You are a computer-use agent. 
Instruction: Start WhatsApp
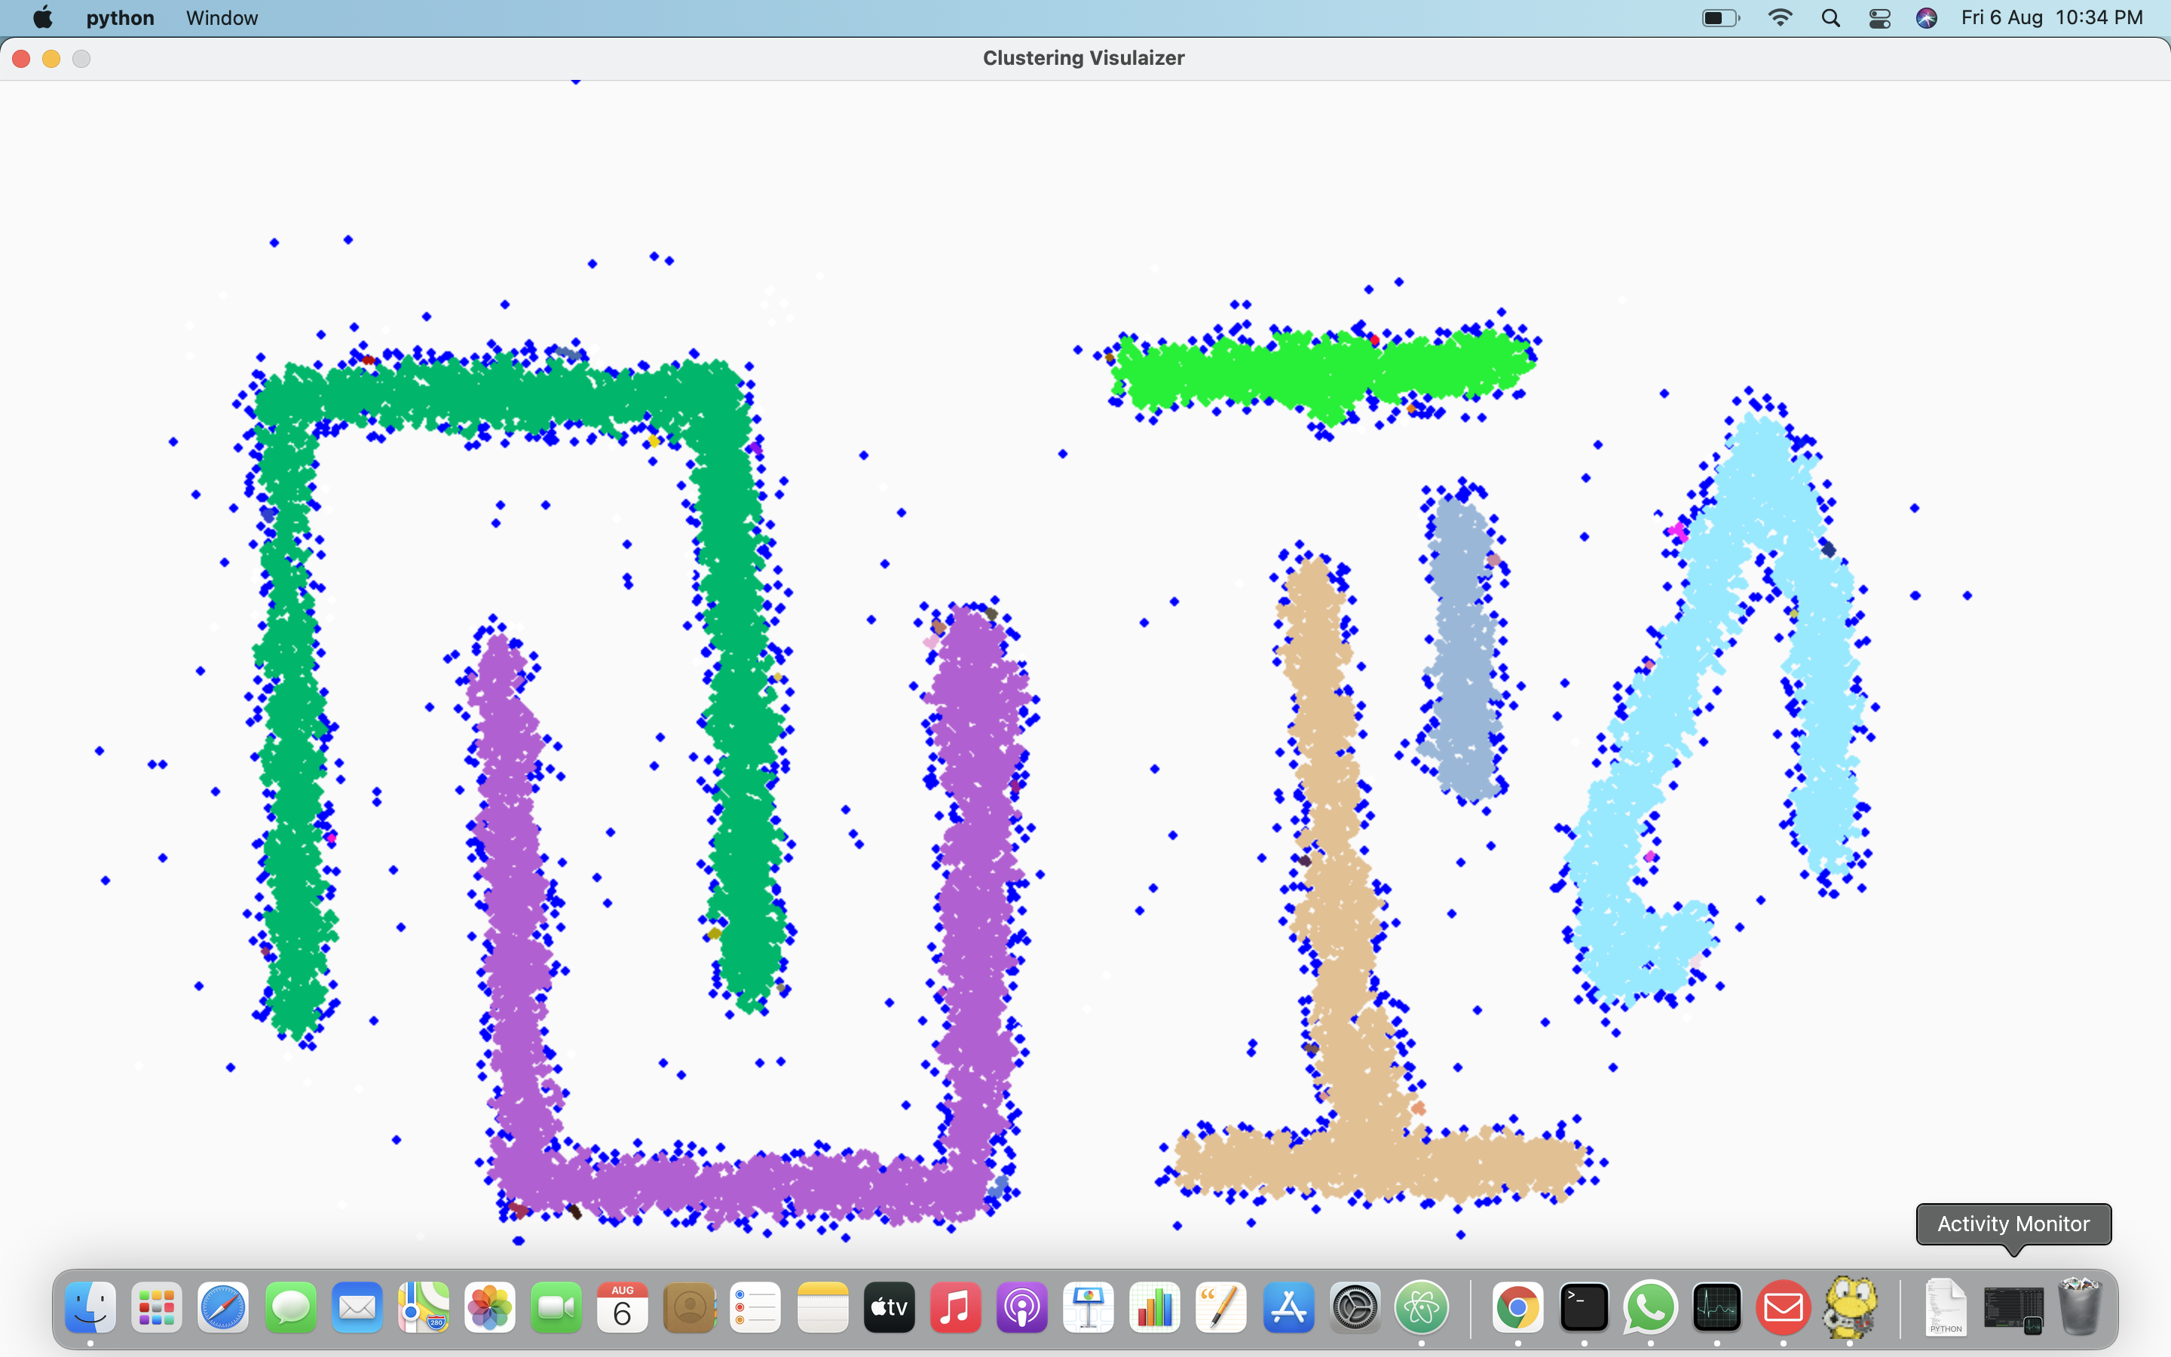[x=1651, y=1308]
